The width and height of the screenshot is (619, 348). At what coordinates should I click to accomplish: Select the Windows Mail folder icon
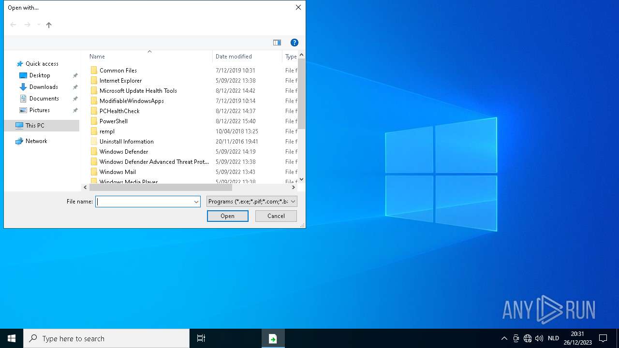click(x=94, y=172)
